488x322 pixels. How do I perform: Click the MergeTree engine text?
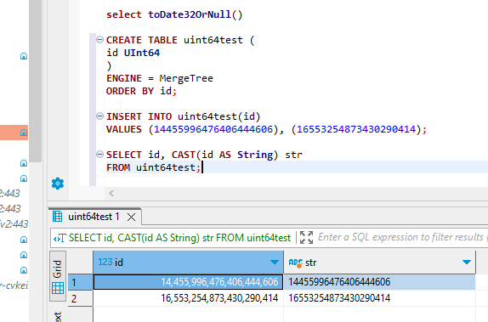(186, 78)
